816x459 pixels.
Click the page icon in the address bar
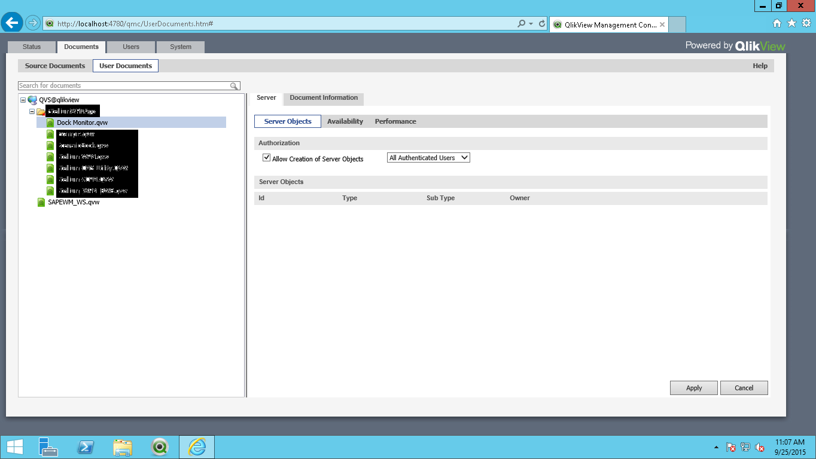(50, 24)
